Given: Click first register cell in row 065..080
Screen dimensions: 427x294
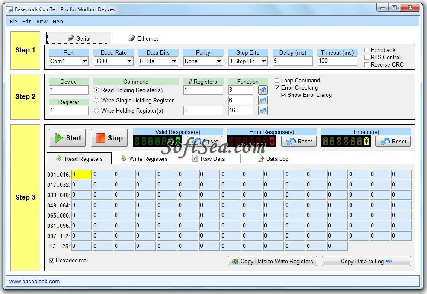Looking at the screenshot, I should click(x=81, y=215).
